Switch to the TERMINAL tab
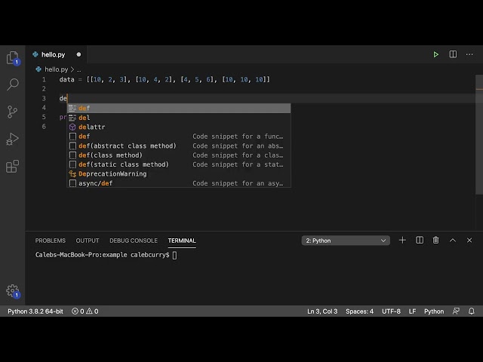This screenshot has width=483, height=362. click(x=182, y=241)
